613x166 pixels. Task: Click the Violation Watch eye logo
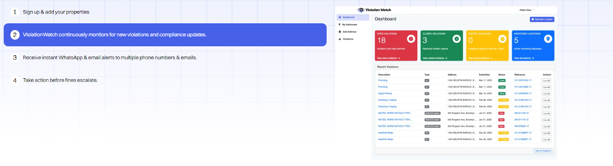(x=361, y=10)
